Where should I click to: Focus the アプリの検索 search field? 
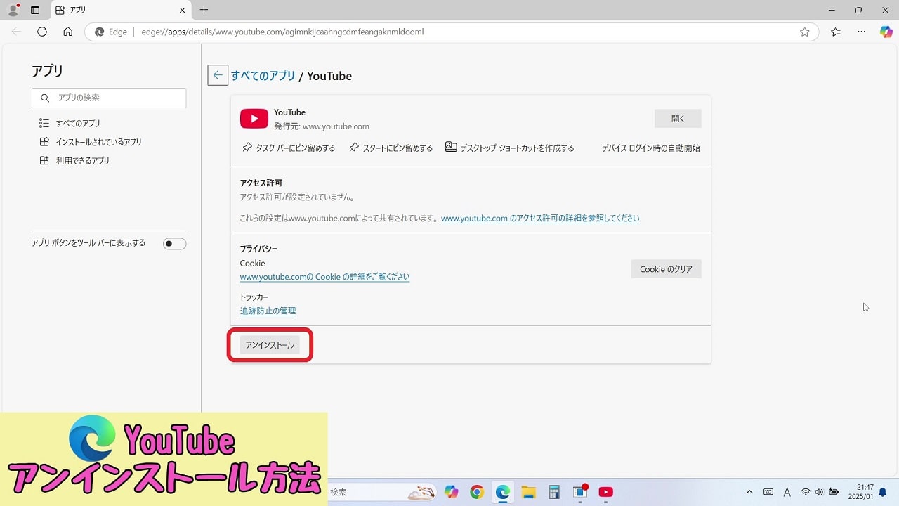tap(109, 98)
